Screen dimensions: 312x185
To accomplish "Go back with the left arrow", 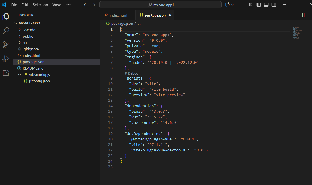I will point(86,5).
